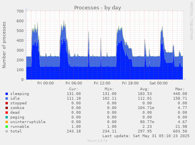Image resolution: width=195 pixels, height=145 pixels.
Task: Click the 'sleeping' legend label
Action: click(x=20, y=94)
